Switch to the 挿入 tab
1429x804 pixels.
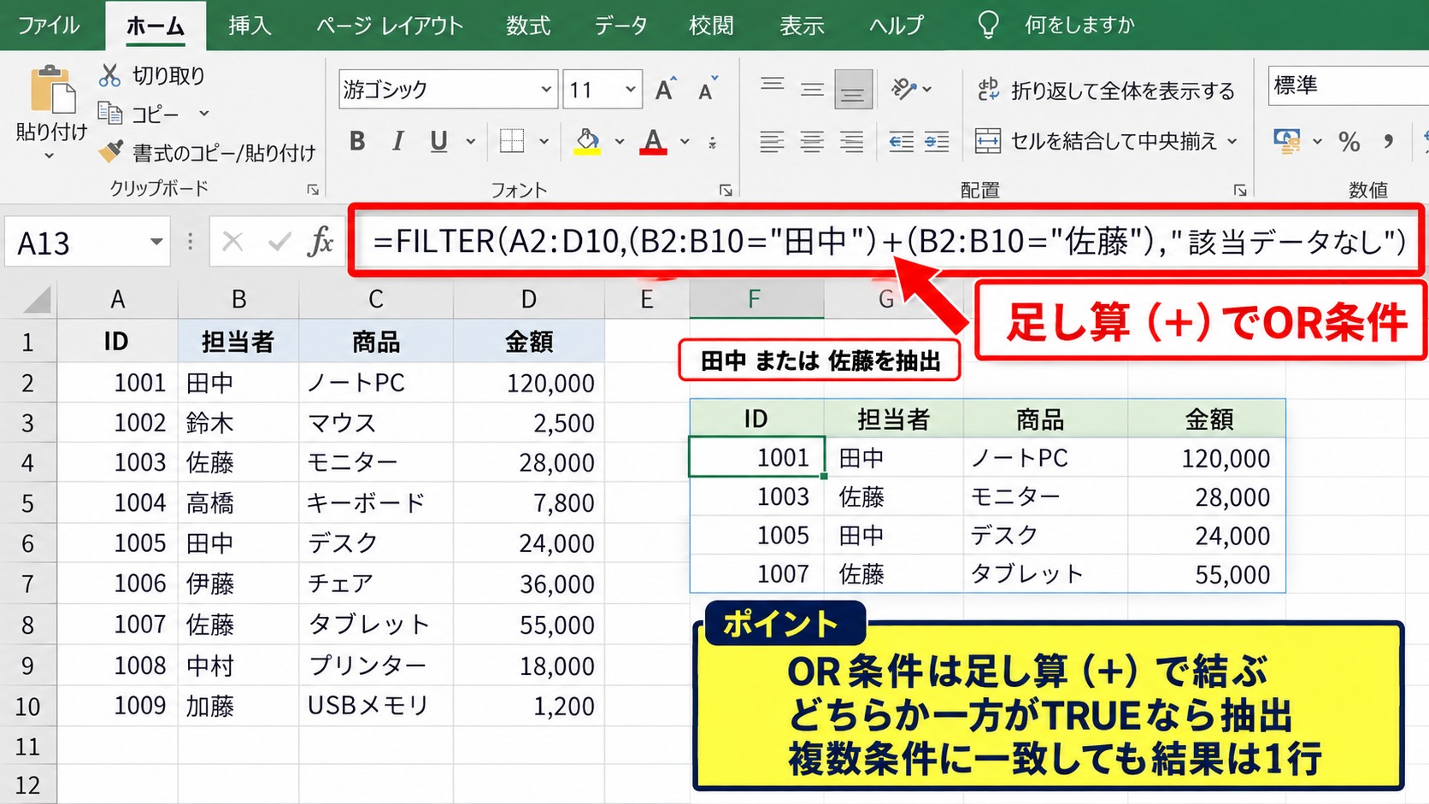[250, 25]
